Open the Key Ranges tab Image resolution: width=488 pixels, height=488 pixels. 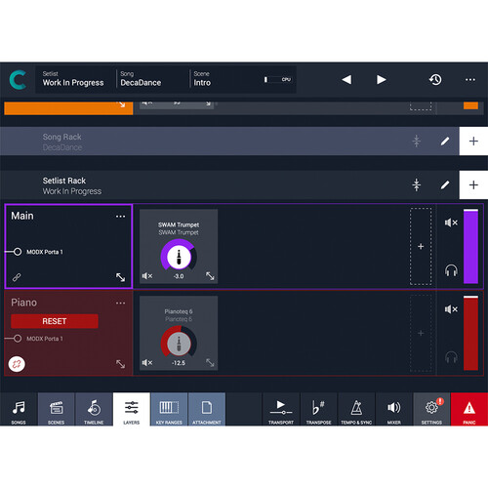click(x=169, y=409)
